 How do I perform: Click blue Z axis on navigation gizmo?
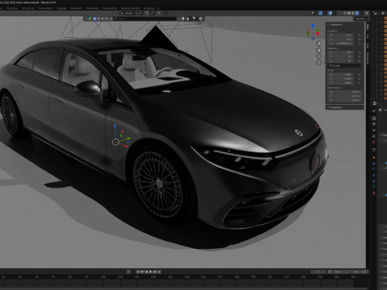click(x=313, y=26)
